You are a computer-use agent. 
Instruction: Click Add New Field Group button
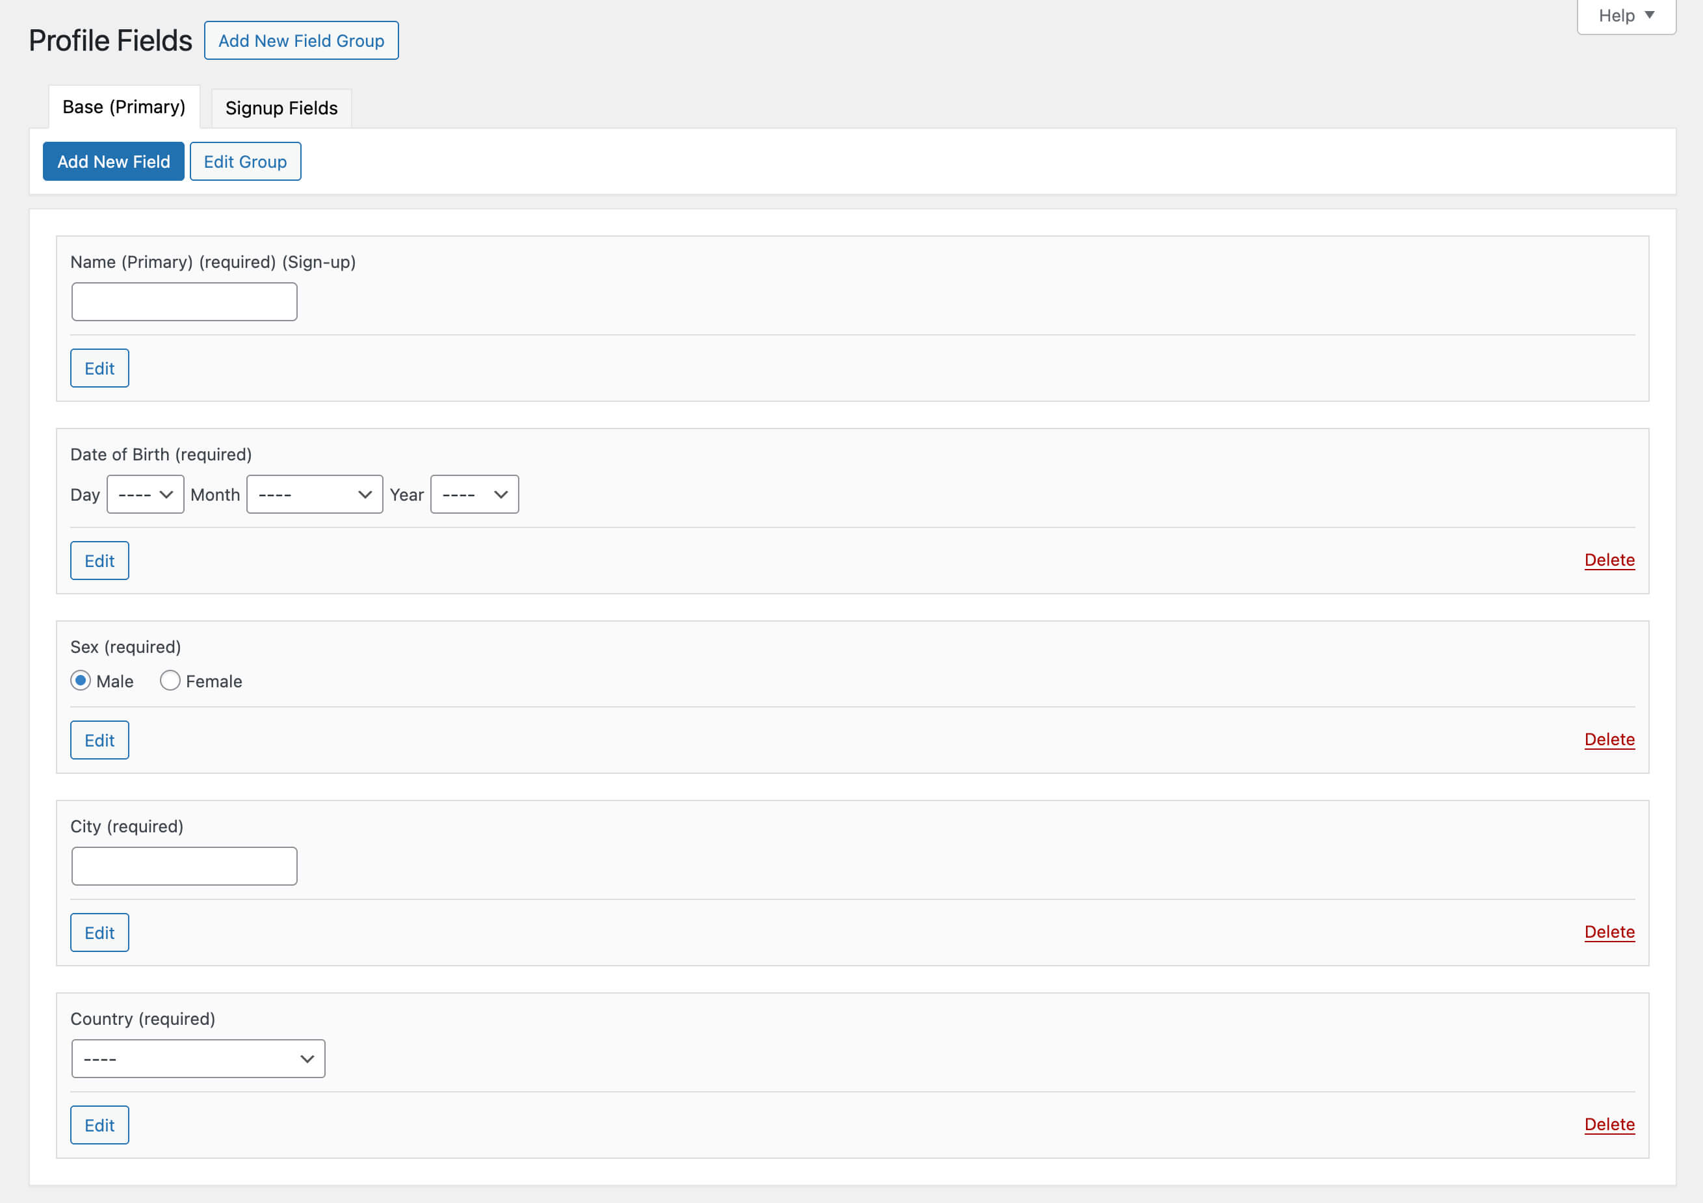[301, 41]
